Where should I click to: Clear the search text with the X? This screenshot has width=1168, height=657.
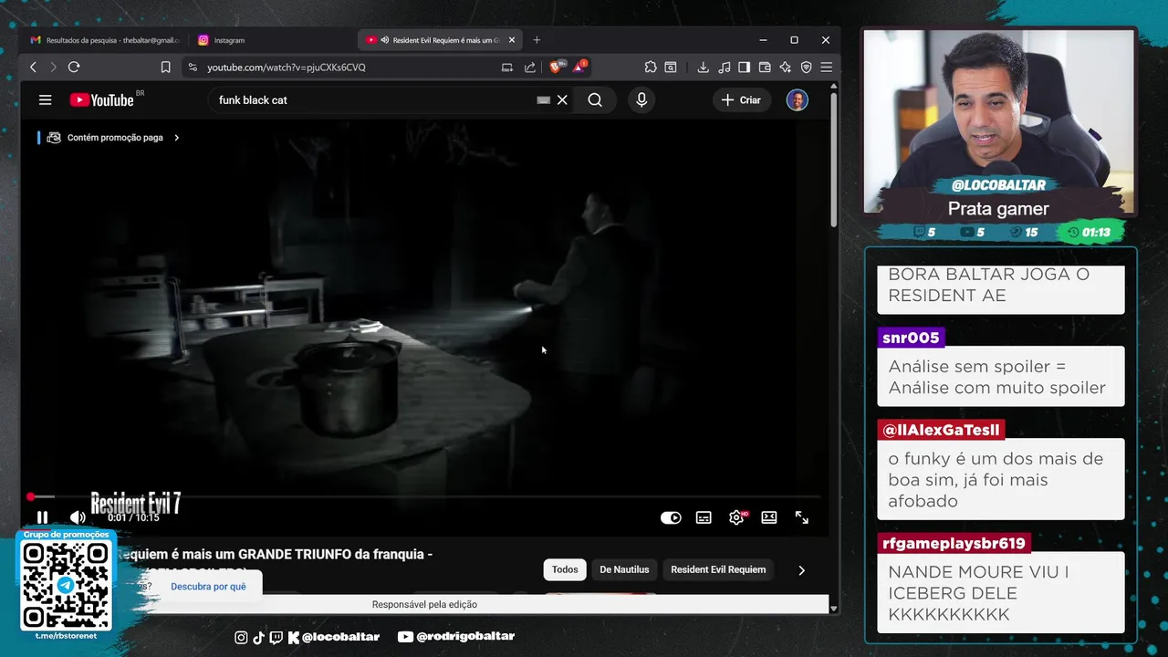562,100
